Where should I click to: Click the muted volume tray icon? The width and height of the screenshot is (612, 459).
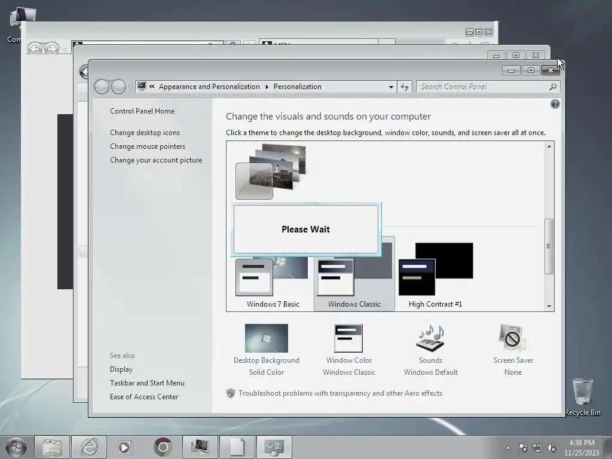coord(551,448)
